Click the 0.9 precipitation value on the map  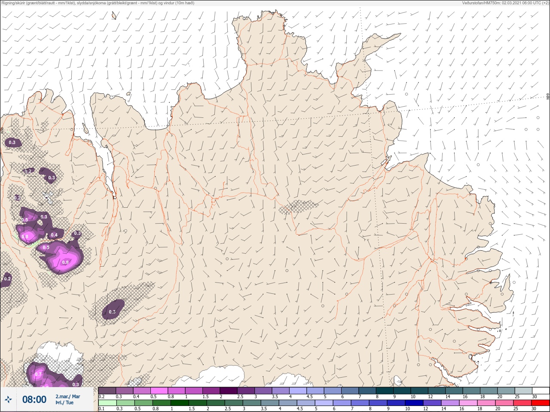(x=65, y=262)
